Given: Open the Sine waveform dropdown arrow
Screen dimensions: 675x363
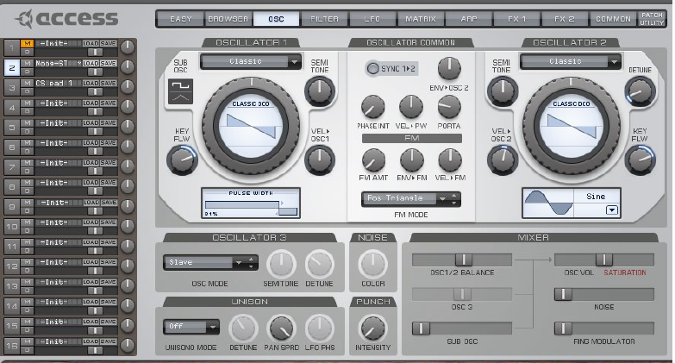Looking at the screenshot, I should tap(612, 210).
